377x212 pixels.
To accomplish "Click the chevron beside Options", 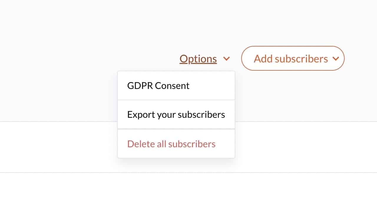I will [x=226, y=59].
